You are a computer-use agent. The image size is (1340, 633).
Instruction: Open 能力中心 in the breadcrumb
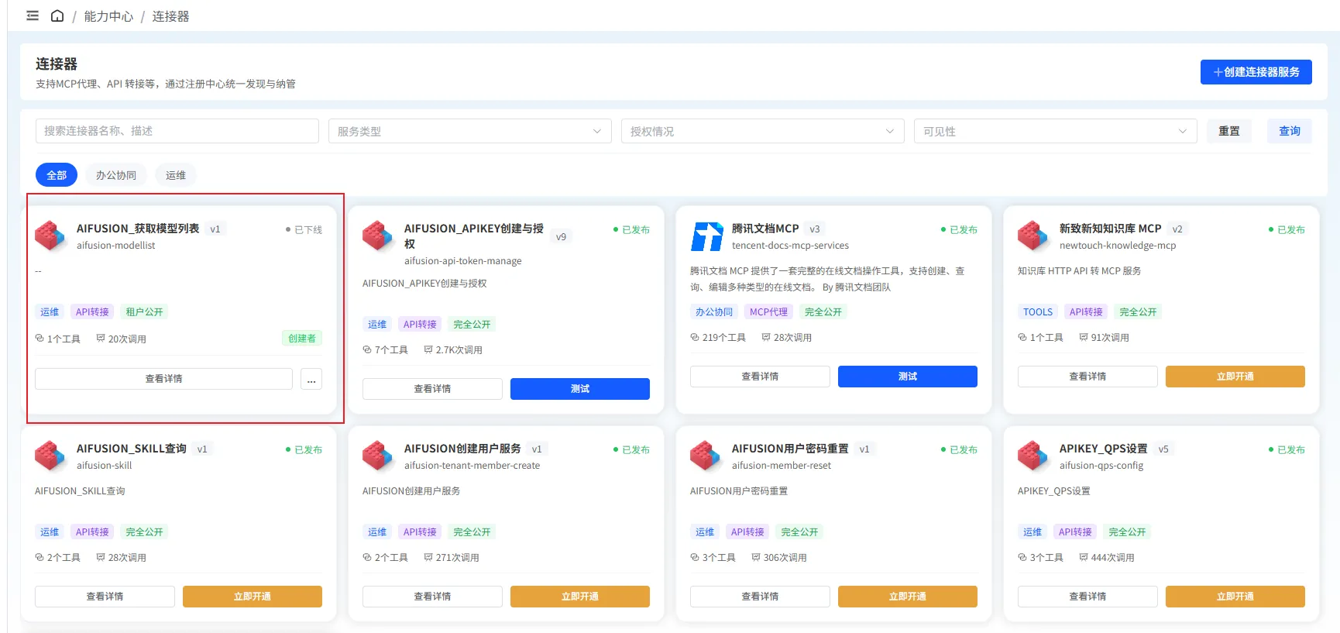click(x=108, y=16)
